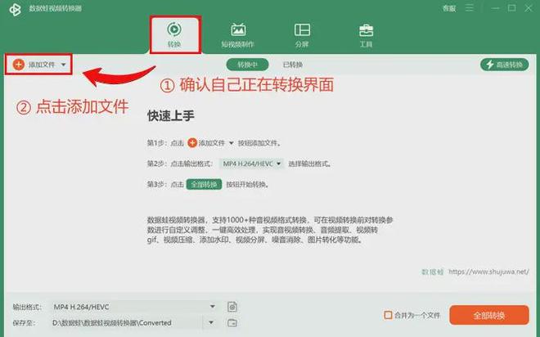Image resolution: width=540 pixels, height=337 pixels.
Task: Click the 输出格式 label
Action: (27, 307)
